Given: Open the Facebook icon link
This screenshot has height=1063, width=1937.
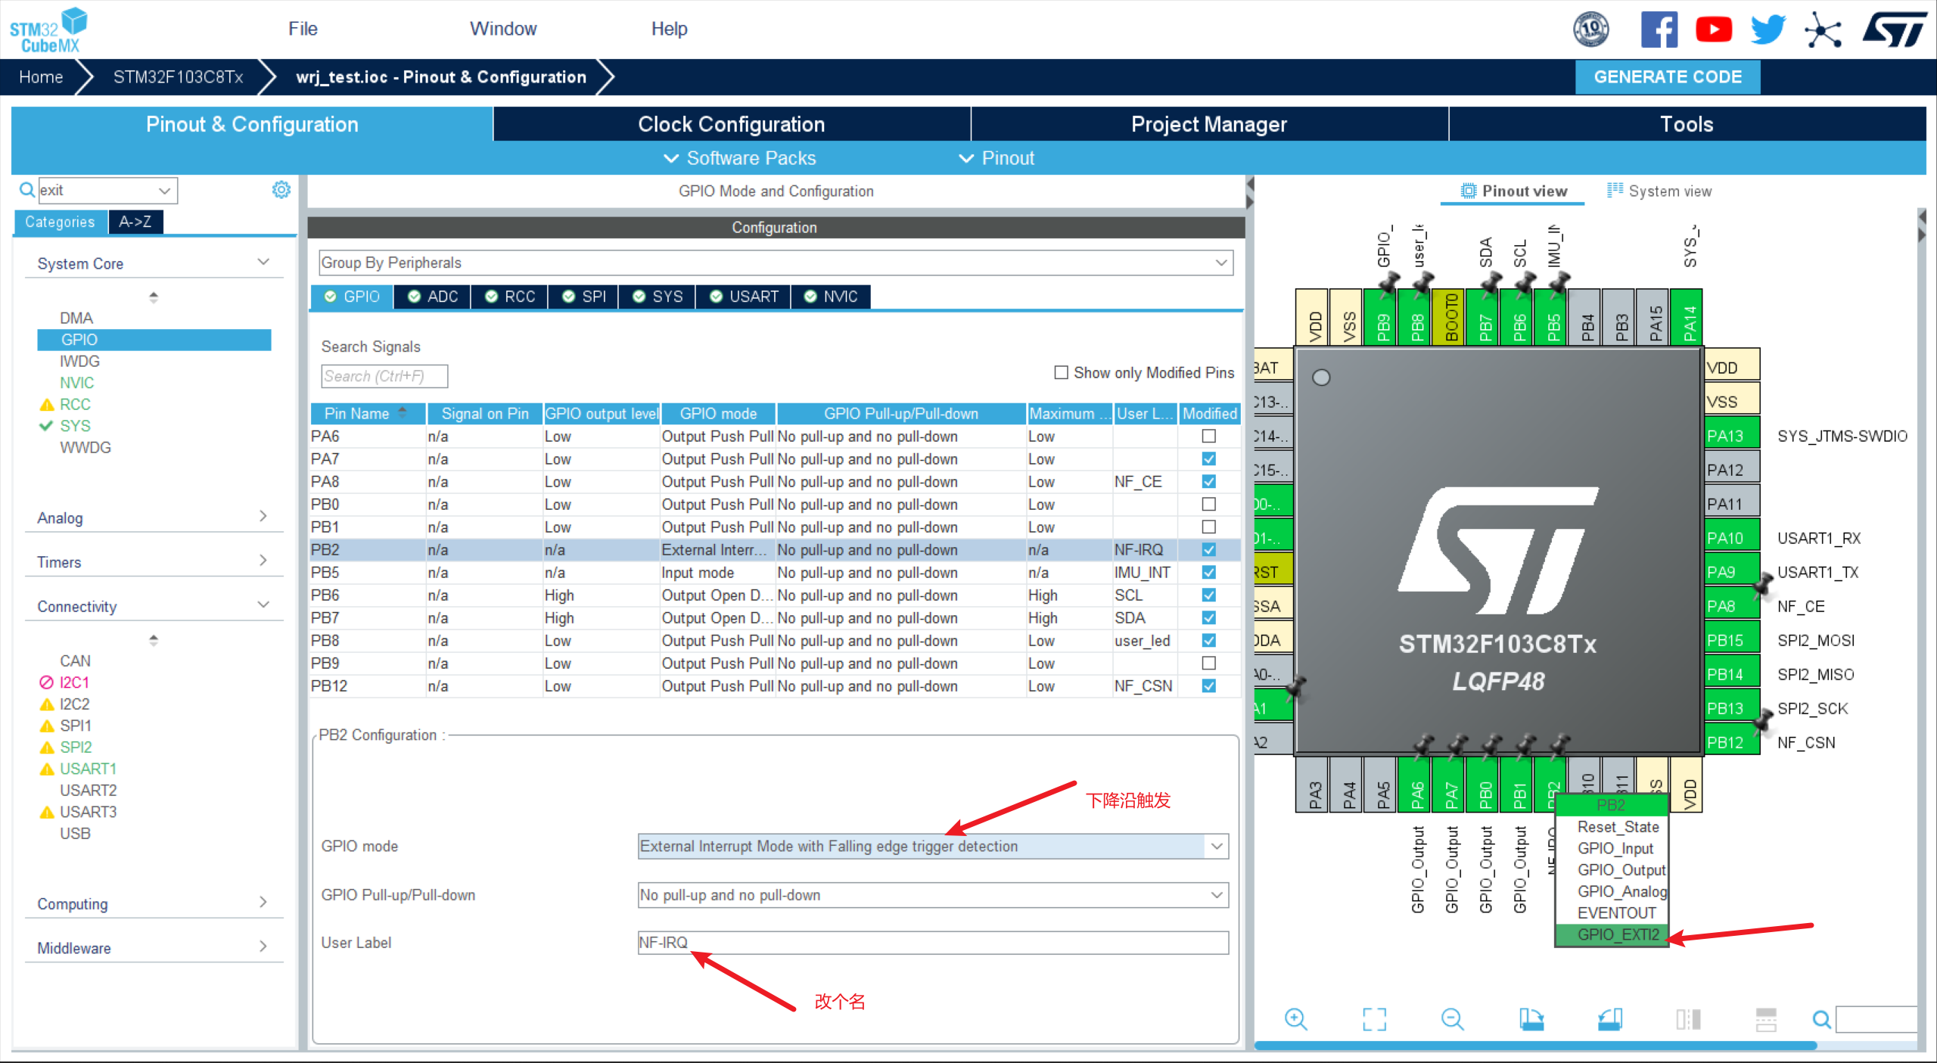Looking at the screenshot, I should (x=1659, y=30).
